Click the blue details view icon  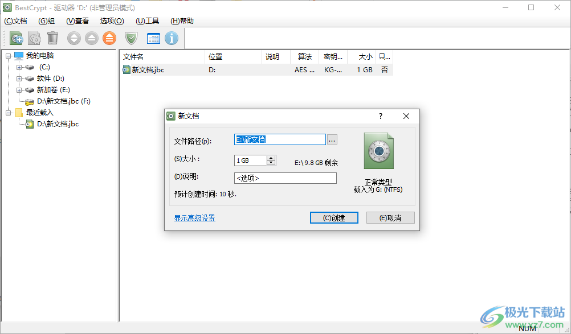[153, 38]
